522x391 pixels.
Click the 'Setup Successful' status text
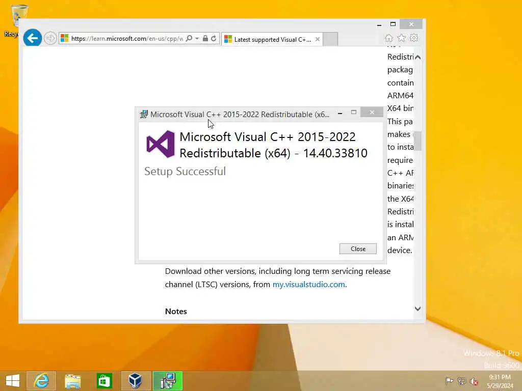click(x=185, y=171)
